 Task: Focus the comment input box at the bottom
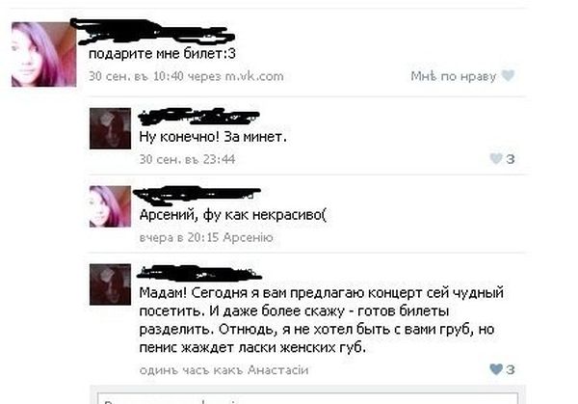coord(308,399)
